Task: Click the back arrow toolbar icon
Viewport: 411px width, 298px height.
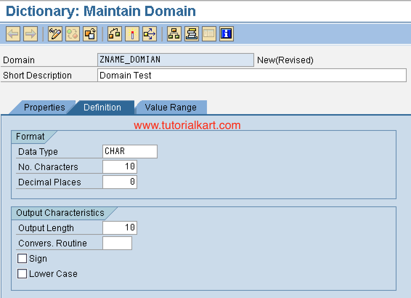Action: tap(13, 34)
